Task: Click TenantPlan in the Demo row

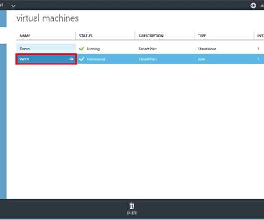Action: (148, 49)
